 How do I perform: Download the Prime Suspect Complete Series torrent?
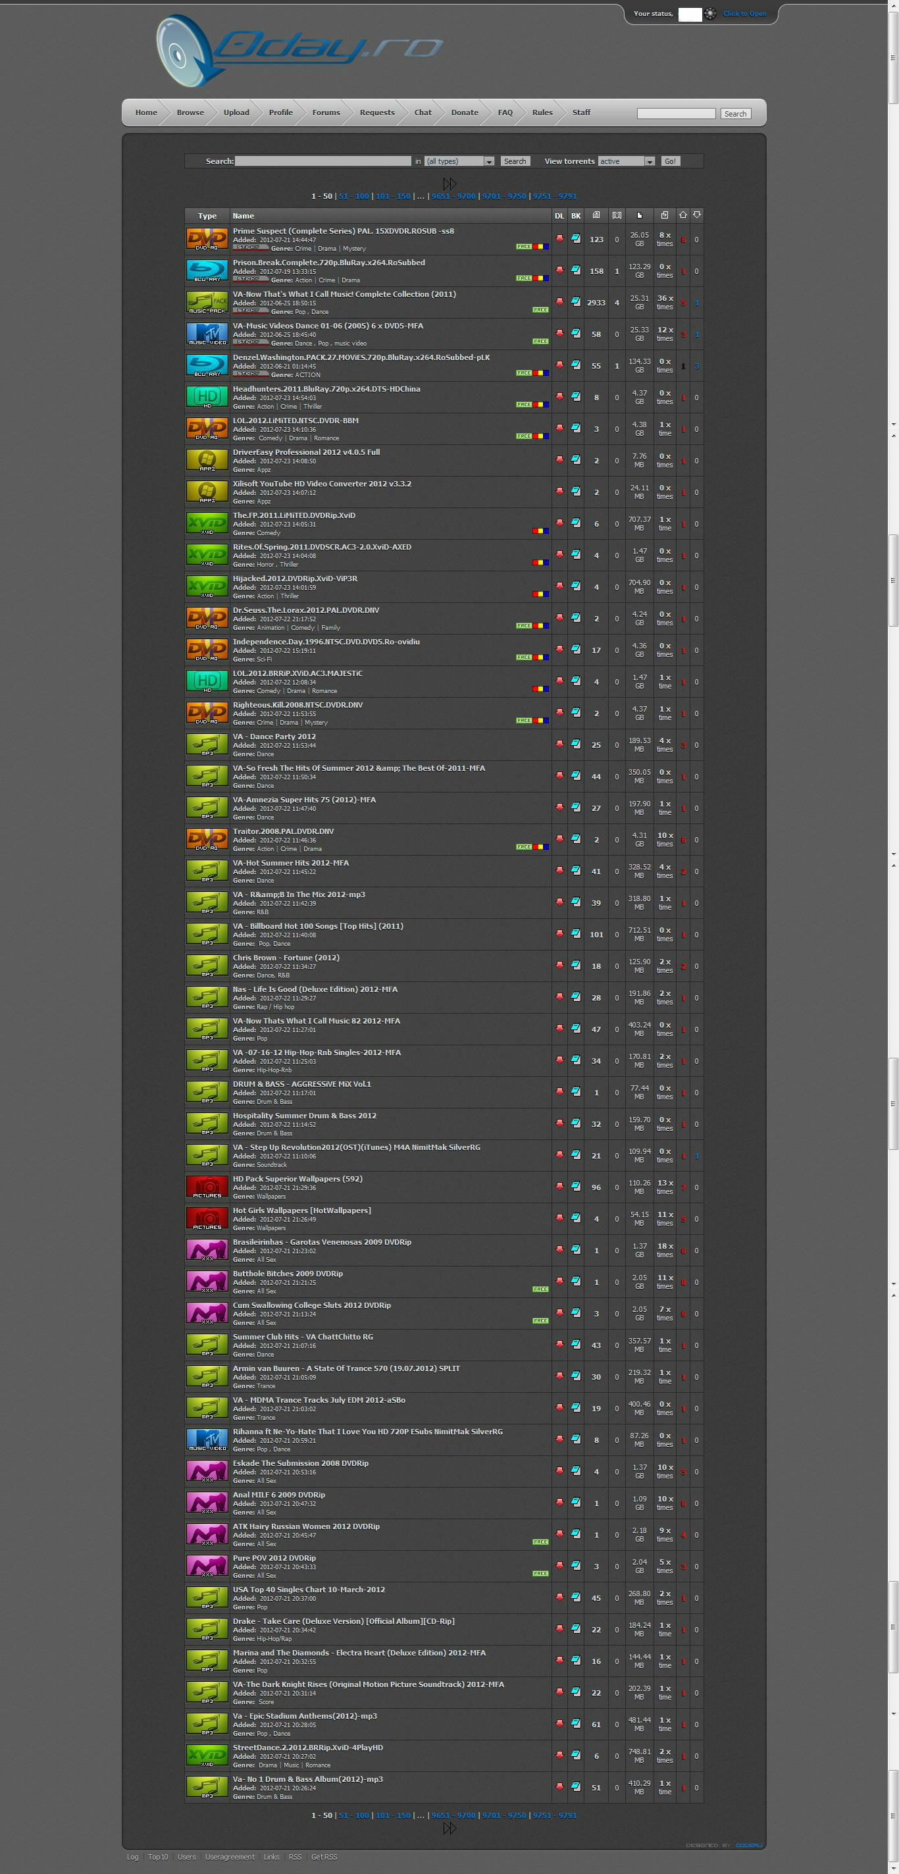click(559, 238)
